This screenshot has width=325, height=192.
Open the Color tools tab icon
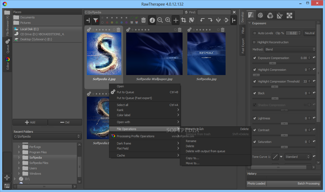point(270,15)
